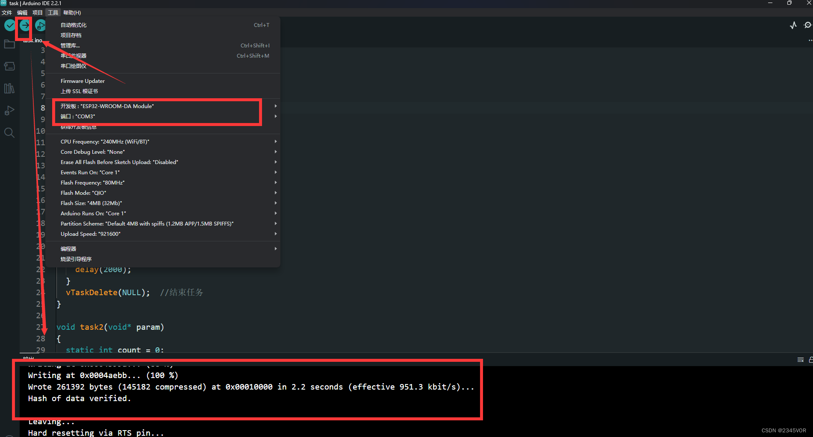The height and width of the screenshot is (437, 813).
Task: Expand Core Debug Level submenu
Action: tap(163, 152)
